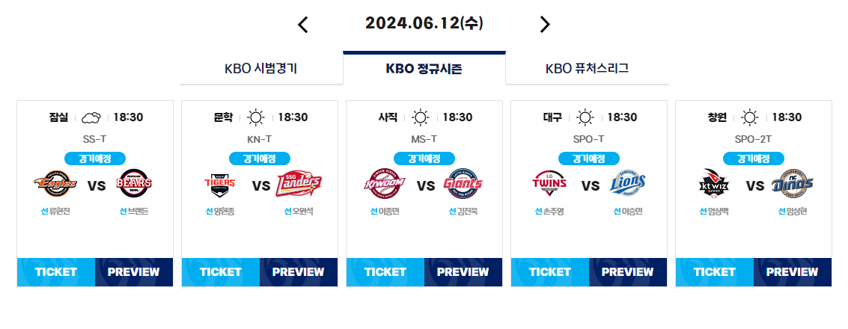Viewport: 848px width, 329px height.
Task: Click the Hanwha Eagles team logo
Action: point(55,185)
